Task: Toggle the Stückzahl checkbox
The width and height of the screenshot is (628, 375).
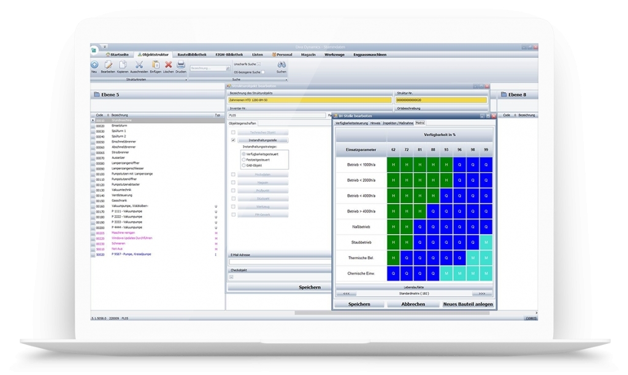Action: point(233,199)
